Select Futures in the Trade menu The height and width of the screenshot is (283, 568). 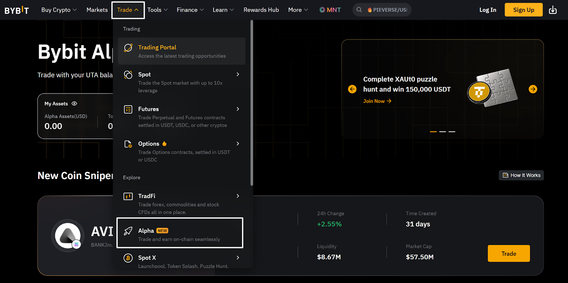click(181, 117)
